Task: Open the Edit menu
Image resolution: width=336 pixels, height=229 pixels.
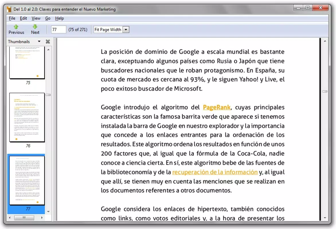Action: [23, 18]
